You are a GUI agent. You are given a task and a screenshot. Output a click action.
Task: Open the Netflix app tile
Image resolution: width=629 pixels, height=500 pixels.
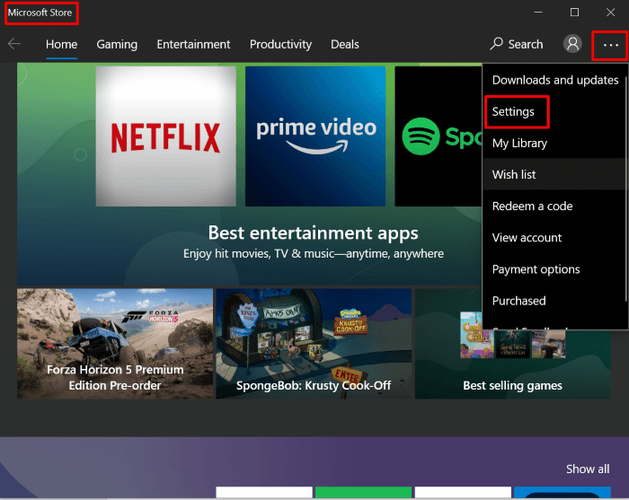tap(165, 136)
